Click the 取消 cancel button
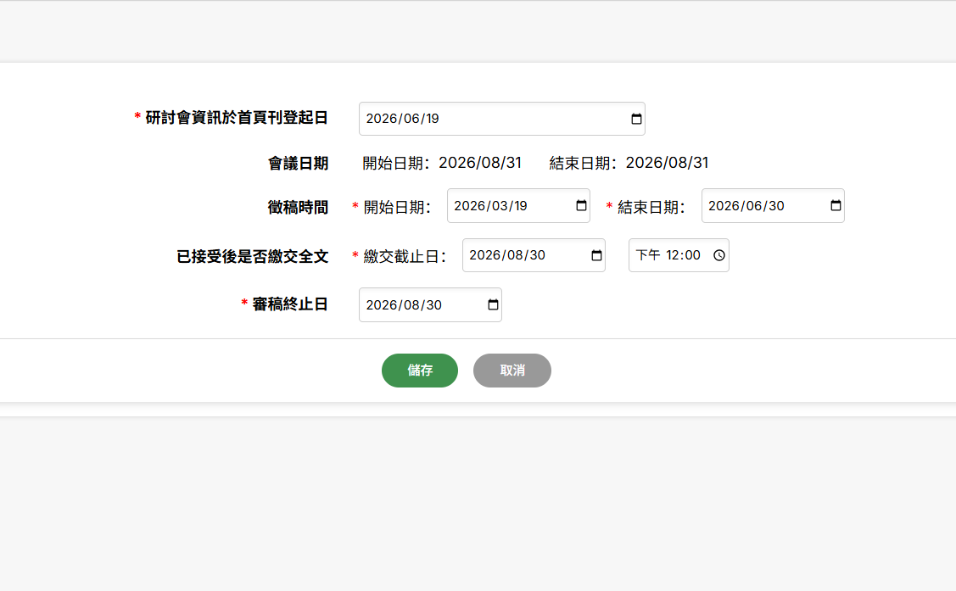956x591 pixels. tap(512, 371)
